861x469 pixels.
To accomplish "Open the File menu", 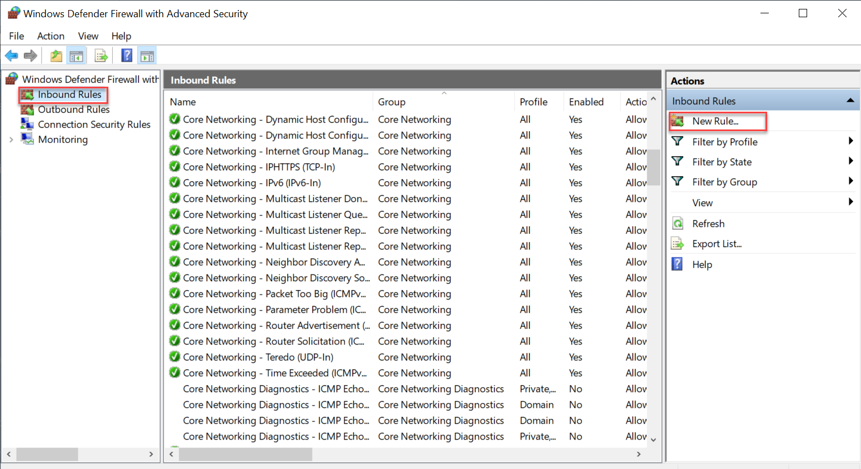I will 17,36.
